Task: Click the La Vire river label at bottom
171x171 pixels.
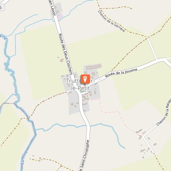Action: tap(24, 158)
